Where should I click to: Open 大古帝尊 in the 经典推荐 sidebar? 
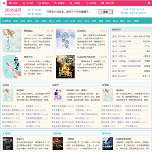tap(122, 51)
